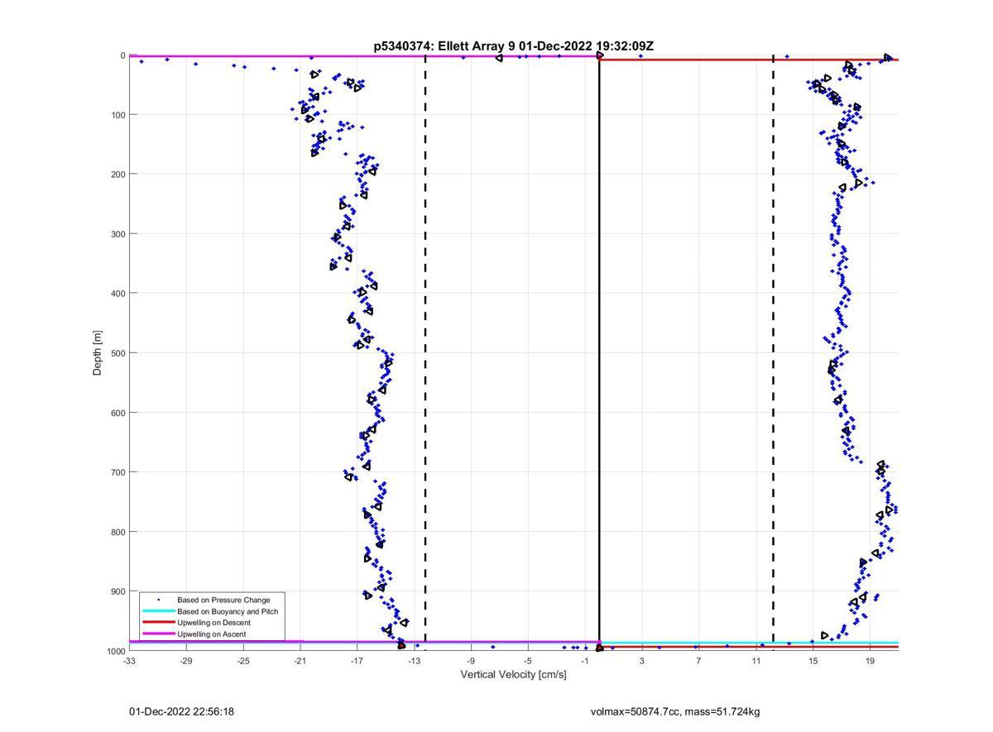Click the blue dot marker in legend
993x732 pixels.
[x=158, y=600]
